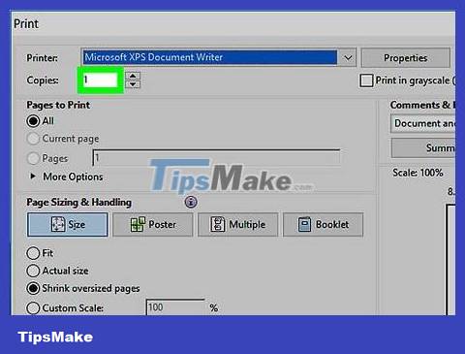Click the Pages to Print heading

click(x=58, y=105)
